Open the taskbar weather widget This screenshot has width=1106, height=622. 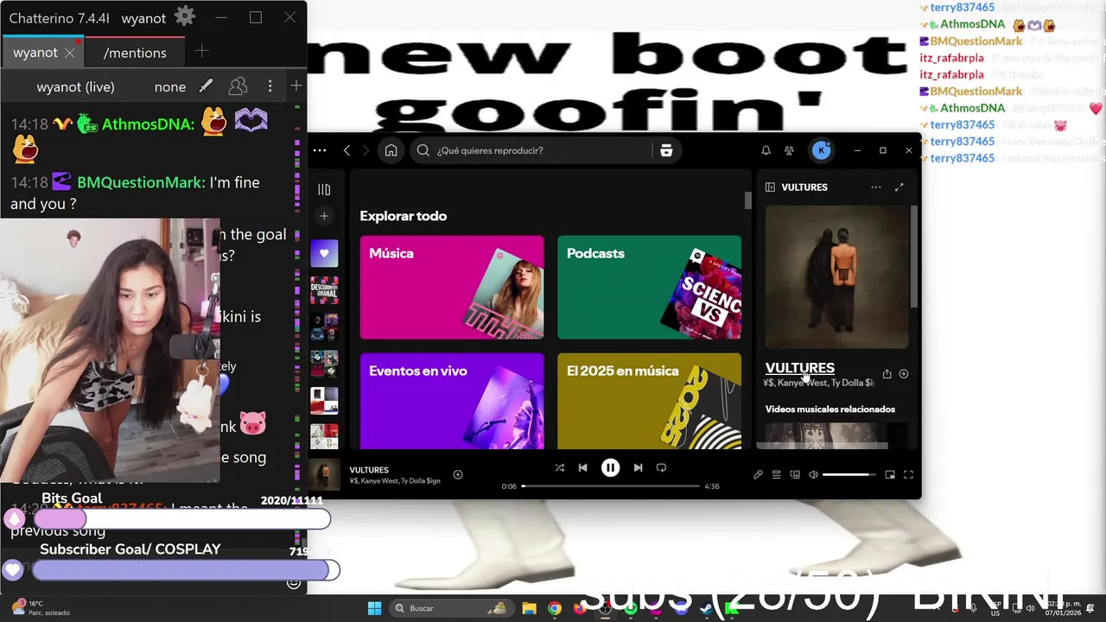pos(39,608)
